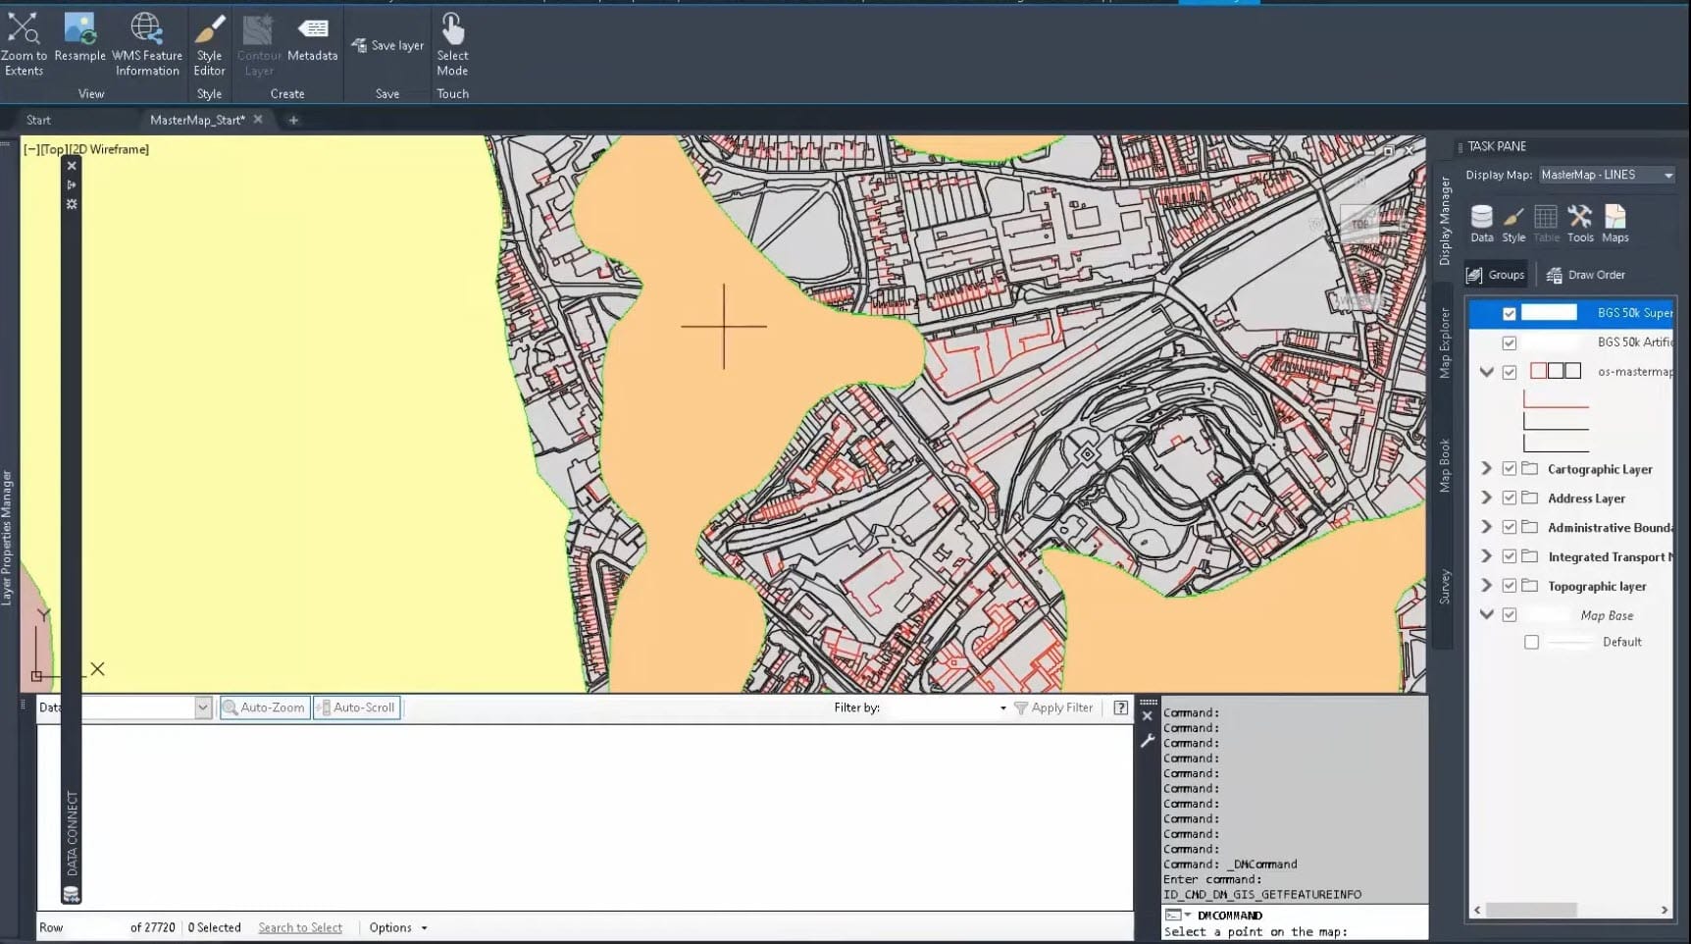
Task: Toggle the Address Layer checkbox
Action: tap(1510, 498)
